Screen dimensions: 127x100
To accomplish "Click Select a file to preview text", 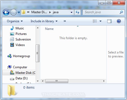I will coord(116,54).
